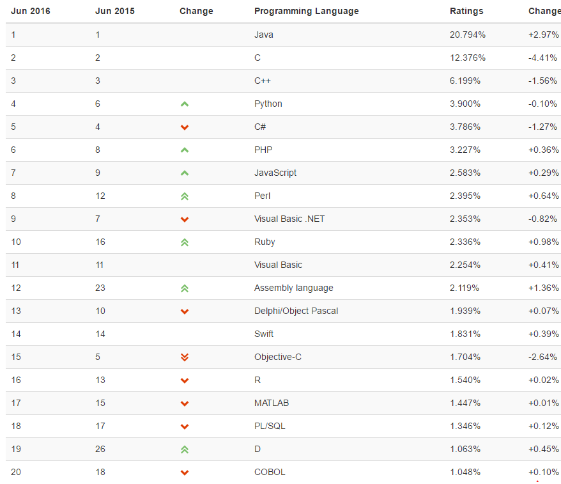Click the double green arrow beside Perl
This screenshot has height=484, width=561.
pyautogui.click(x=185, y=196)
